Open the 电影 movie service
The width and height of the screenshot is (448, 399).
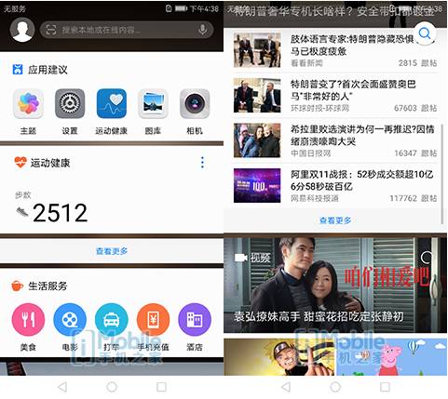coord(70,320)
